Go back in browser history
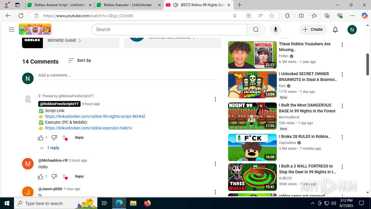This screenshot has height=209, width=371. pyautogui.click(x=8, y=16)
